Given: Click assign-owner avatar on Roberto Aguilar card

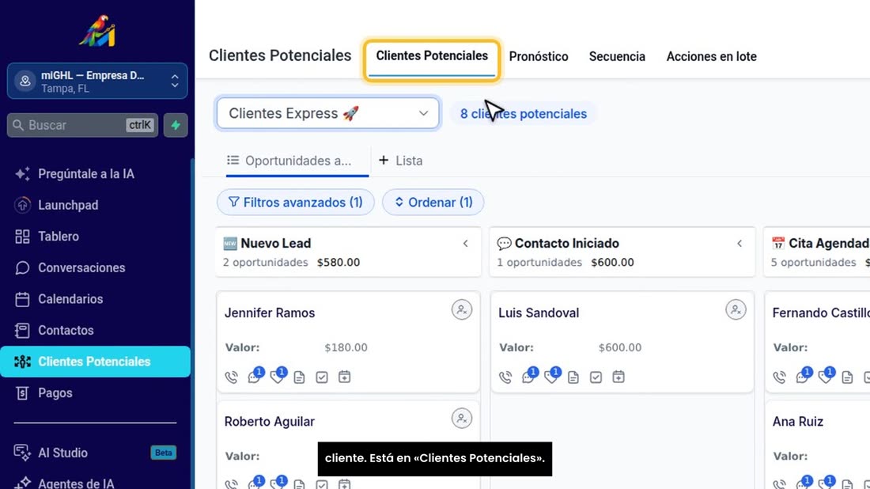Looking at the screenshot, I should click(x=462, y=419).
